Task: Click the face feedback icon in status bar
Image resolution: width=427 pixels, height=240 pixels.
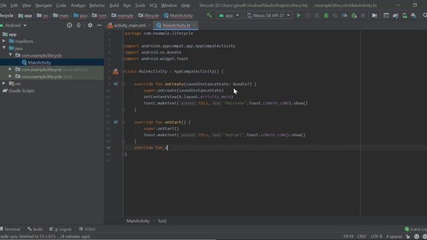Action: pyautogui.click(x=416, y=237)
